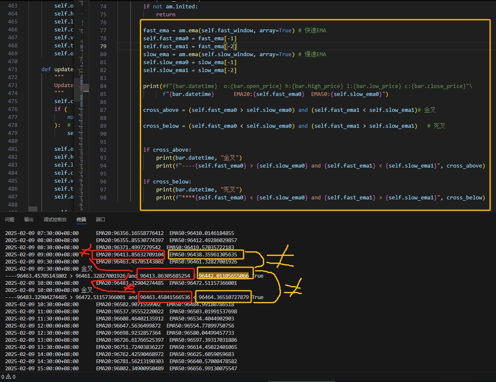Screen dimensions: 496x382
Task: Click line number 476 in the left editor
Action: 13,109
